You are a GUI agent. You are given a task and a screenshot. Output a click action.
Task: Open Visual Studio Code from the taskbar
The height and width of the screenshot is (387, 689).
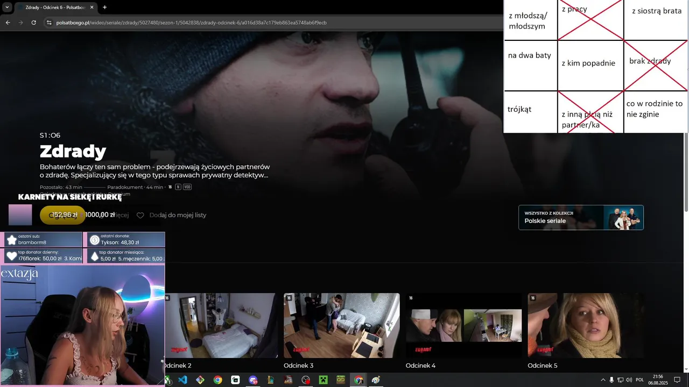click(182, 380)
